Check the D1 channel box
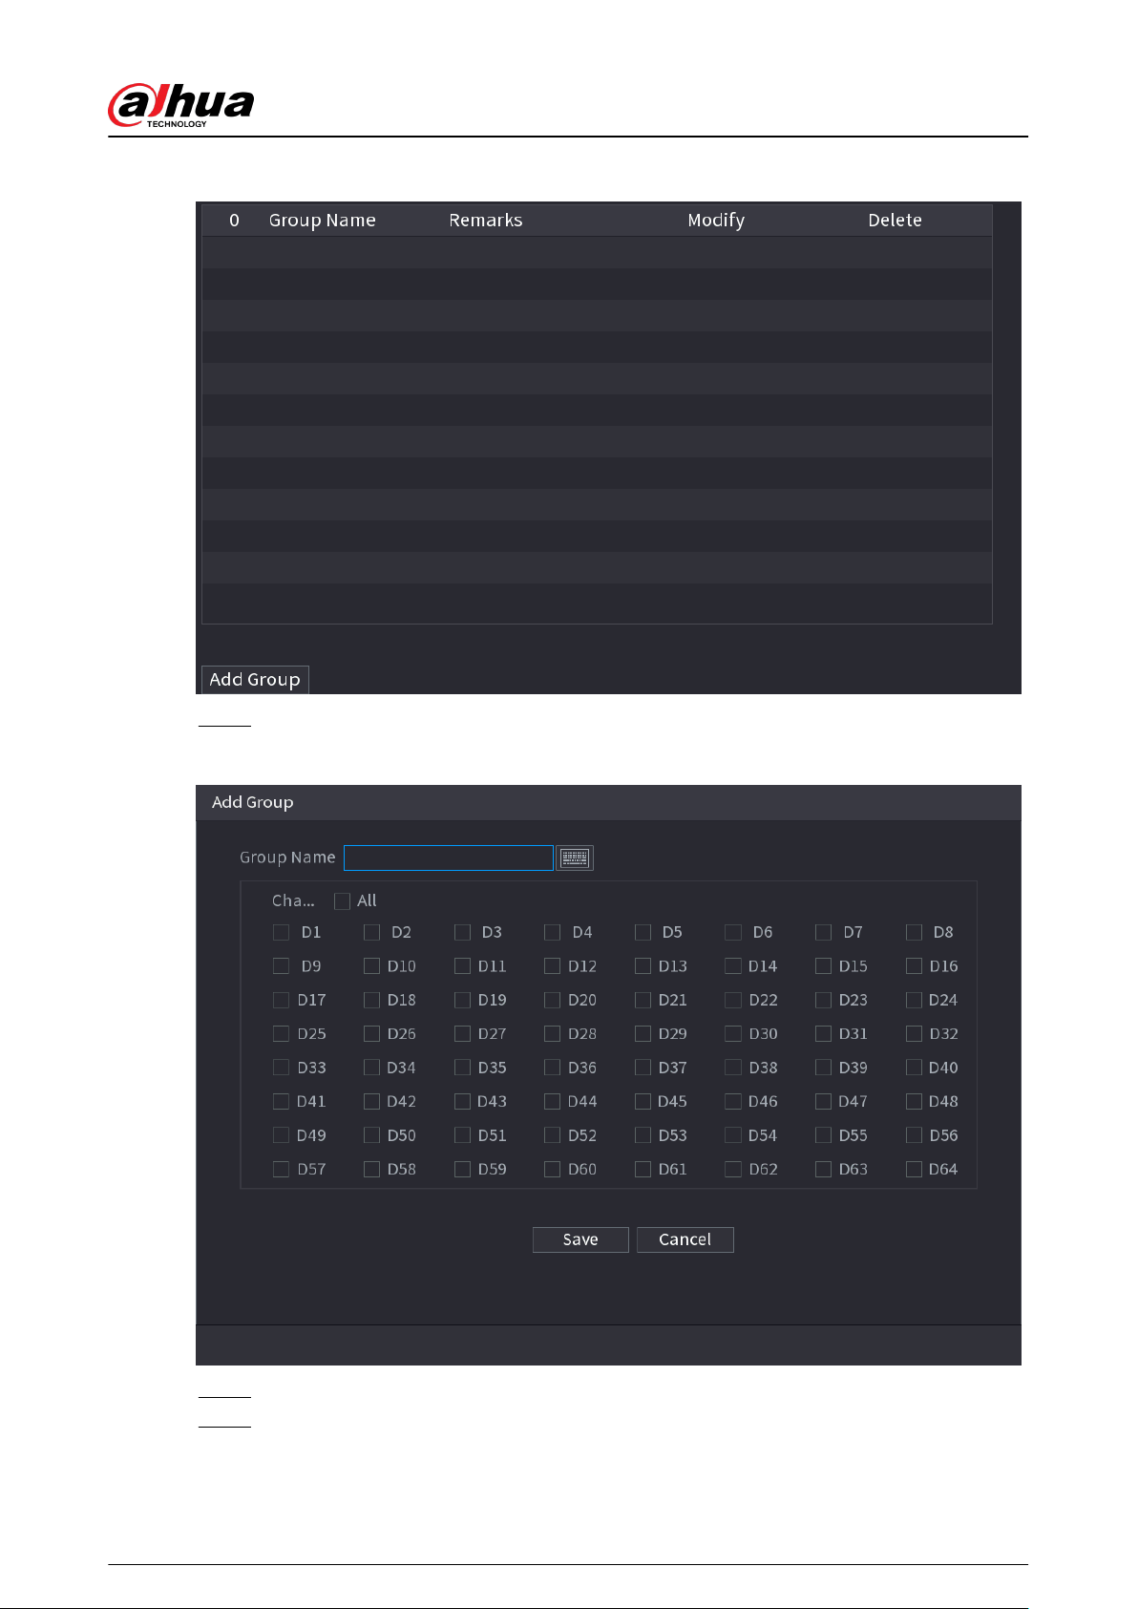This screenshot has width=1138, height=1609. click(281, 932)
